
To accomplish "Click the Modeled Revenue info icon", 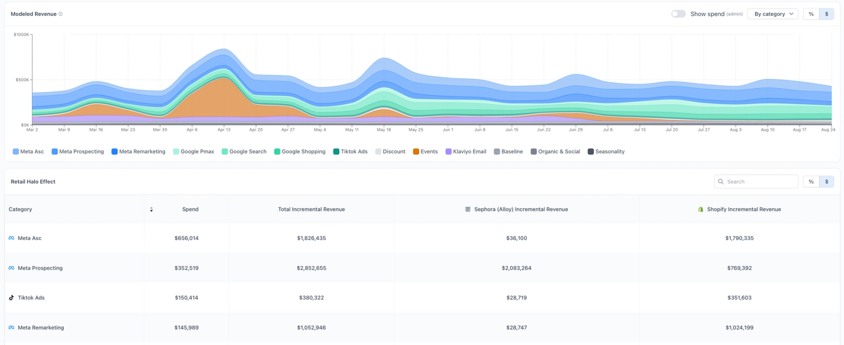I will click(x=60, y=14).
